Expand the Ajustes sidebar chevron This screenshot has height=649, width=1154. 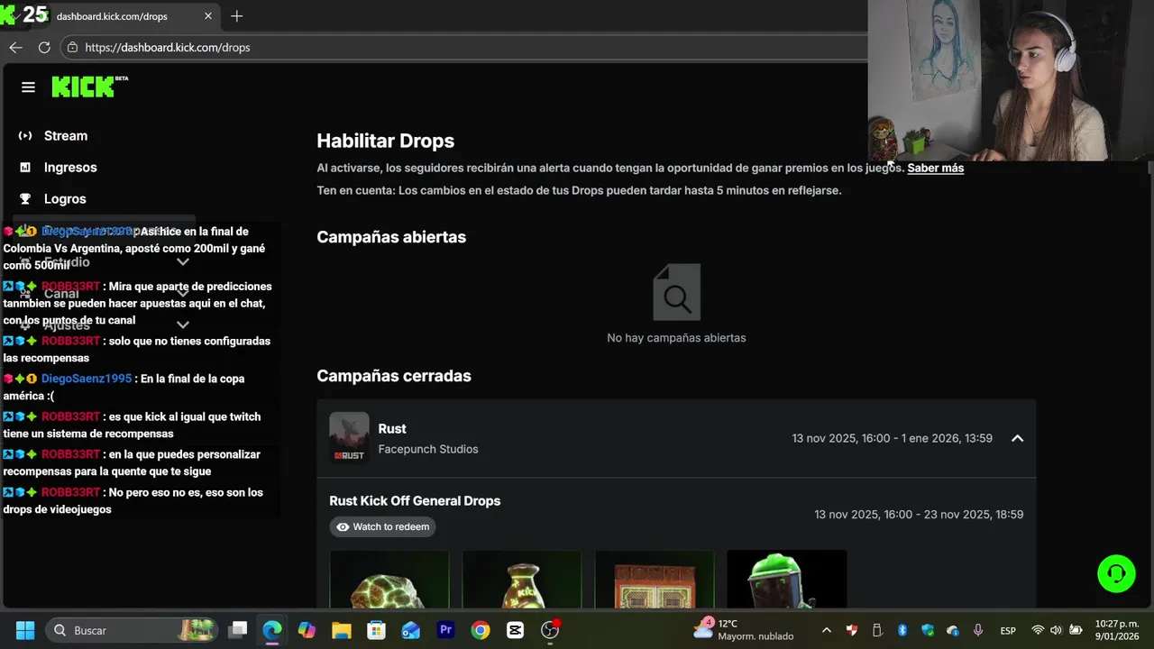click(182, 325)
